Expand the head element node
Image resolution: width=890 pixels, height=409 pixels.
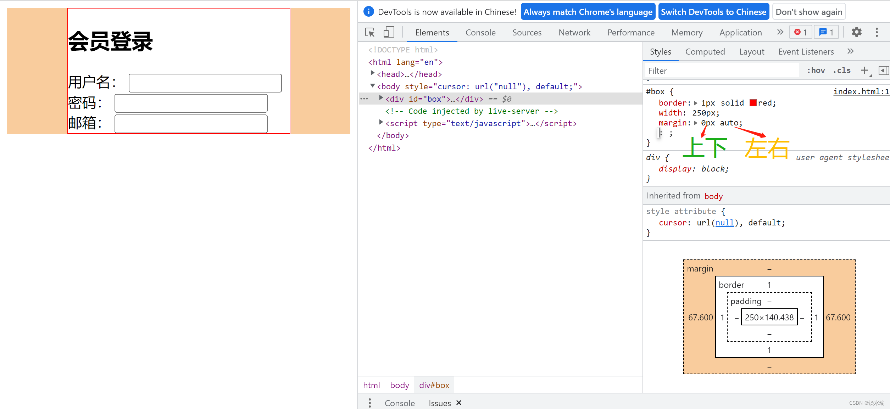(372, 73)
